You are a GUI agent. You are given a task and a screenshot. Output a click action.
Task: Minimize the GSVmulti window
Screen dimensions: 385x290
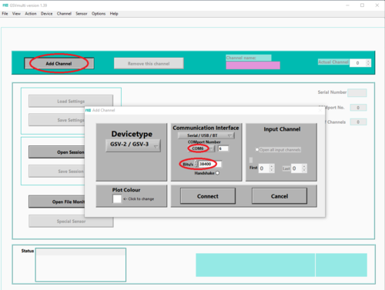coord(347,5)
